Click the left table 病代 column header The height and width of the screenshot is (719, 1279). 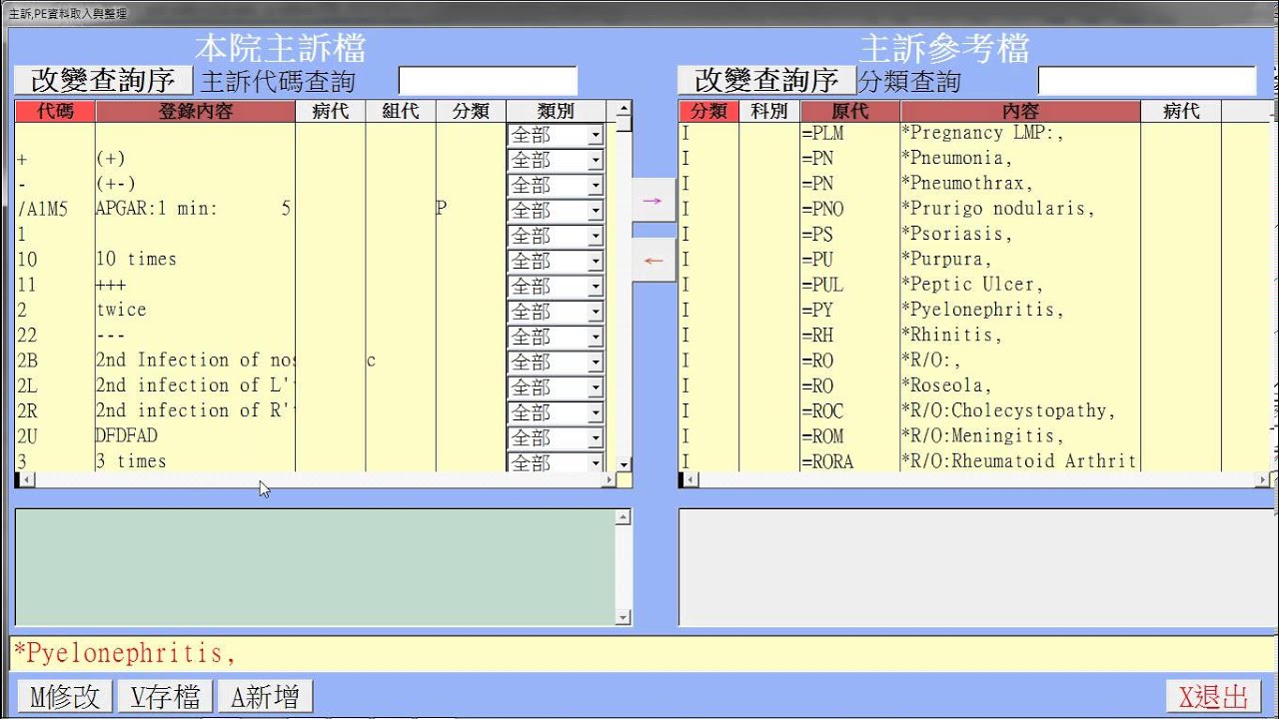tap(330, 111)
